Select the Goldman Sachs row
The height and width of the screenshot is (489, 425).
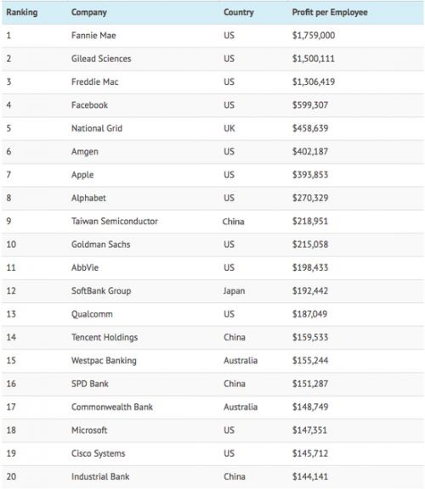click(x=212, y=244)
